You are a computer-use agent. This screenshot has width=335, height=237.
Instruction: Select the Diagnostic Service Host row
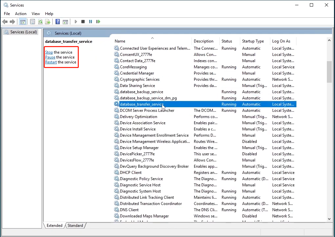[205, 185]
